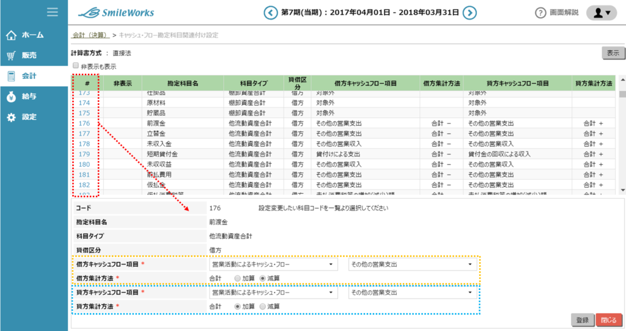The height and width of the screenshot is (331, 626).
Task: Expand 借方キャッシュフロー項目 category dropdown
Action: (273, 264)
